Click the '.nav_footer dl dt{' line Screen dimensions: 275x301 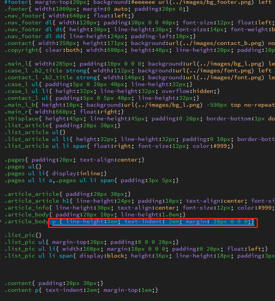[140, 30]
